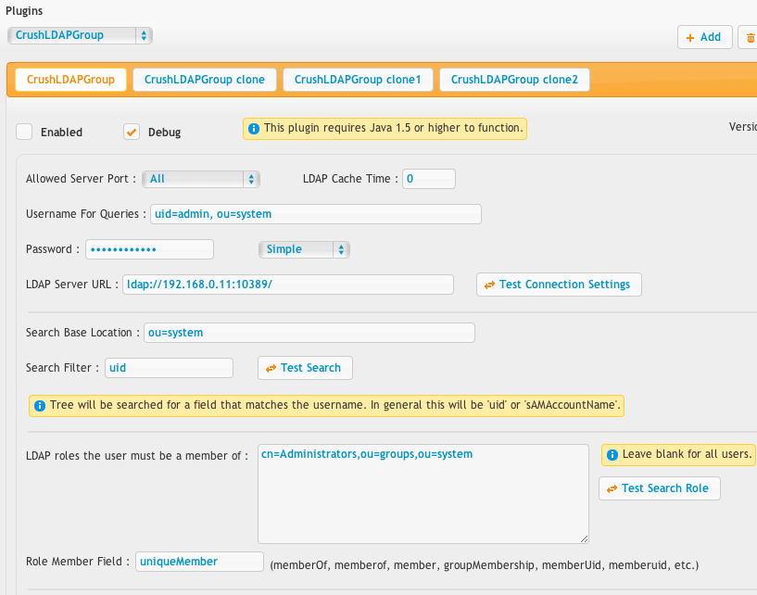The image size is (757, 595).
Task: Click the LDAP roles textarea
Action: [423, 494]
